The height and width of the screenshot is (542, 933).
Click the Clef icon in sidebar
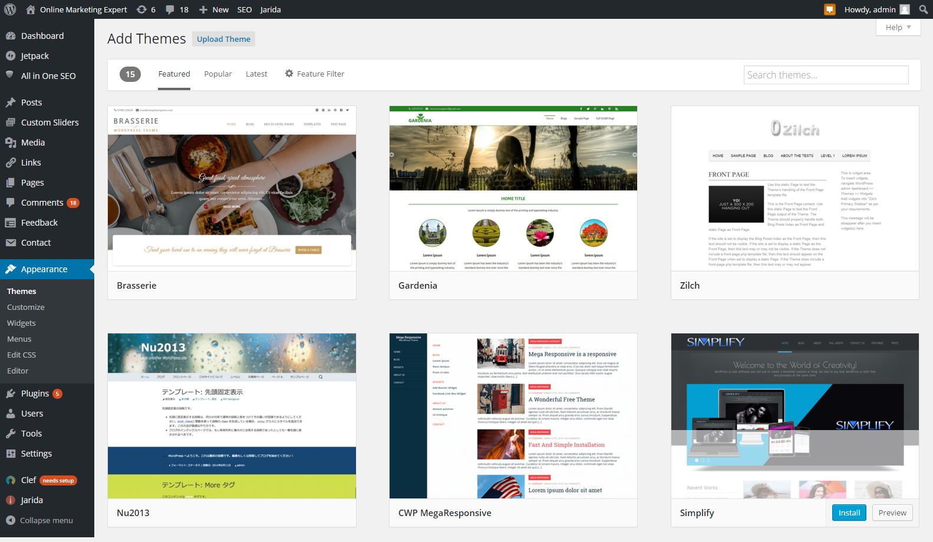pos(11,480)
